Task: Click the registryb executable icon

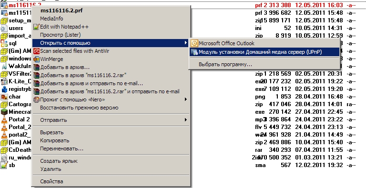Action: [x=4, y=89]
